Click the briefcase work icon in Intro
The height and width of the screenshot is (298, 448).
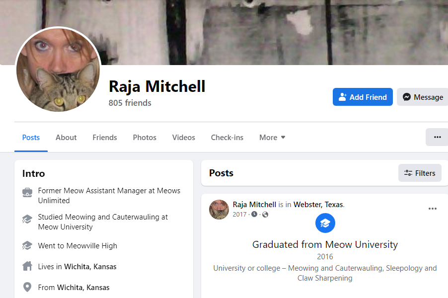pos(28,193)
